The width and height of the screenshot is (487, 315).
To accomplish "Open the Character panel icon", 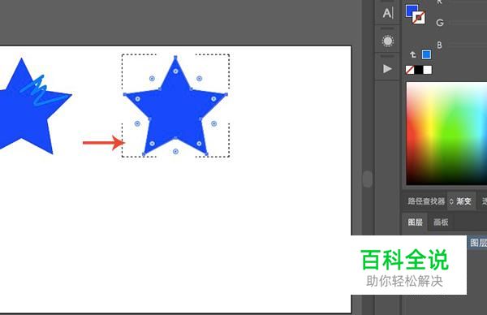I will coord(388,13).
